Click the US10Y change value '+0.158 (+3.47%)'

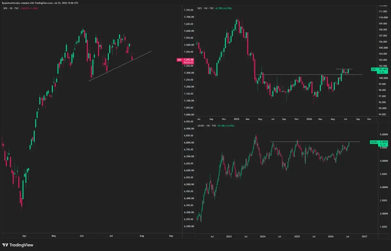pyautogui.click(x=226, y=125)
